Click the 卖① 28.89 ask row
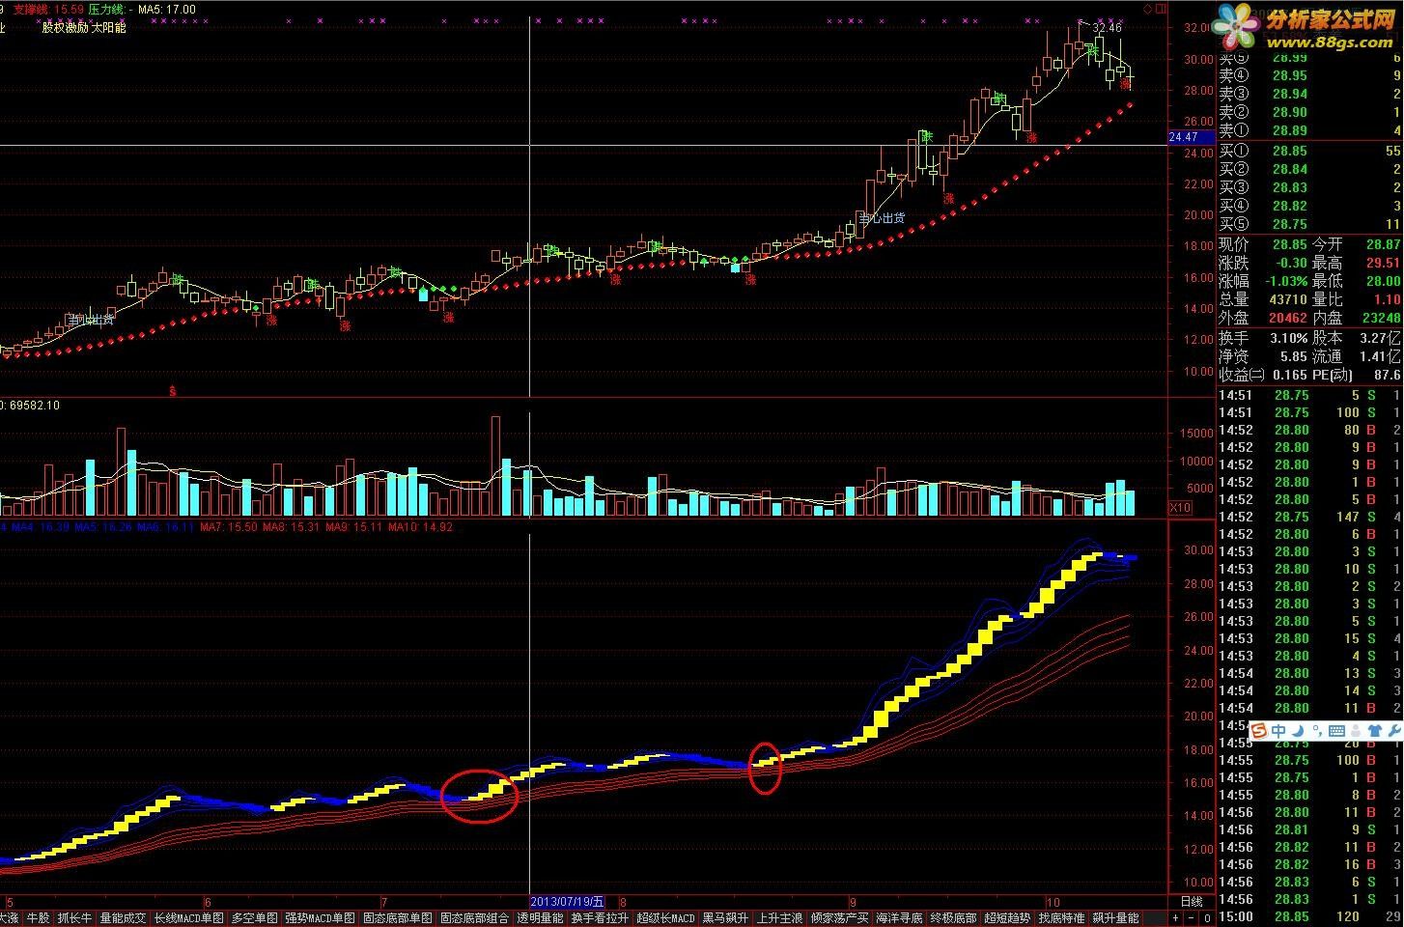The image size is (1404, 927). 1308,130
